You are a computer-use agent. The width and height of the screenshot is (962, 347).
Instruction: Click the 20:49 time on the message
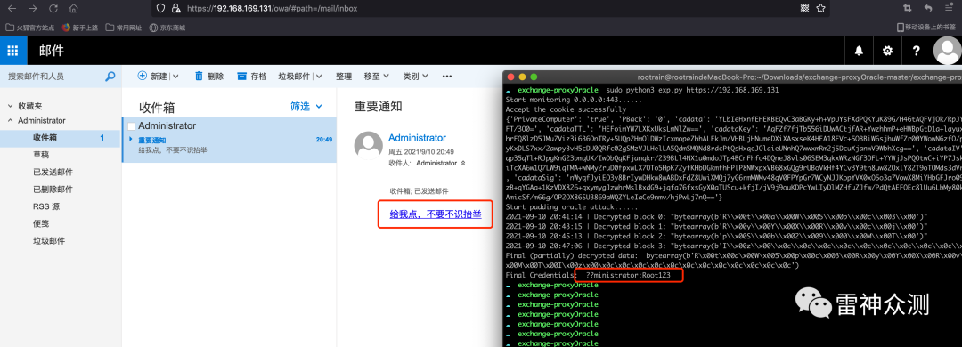pyautogui.click(x=324, y=139)
